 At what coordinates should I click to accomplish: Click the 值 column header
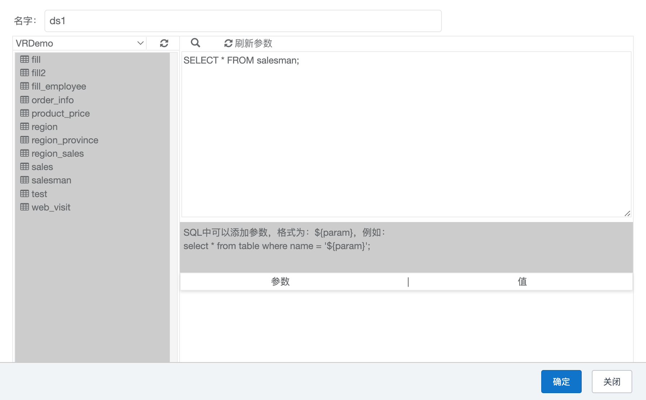click(522, 282)
